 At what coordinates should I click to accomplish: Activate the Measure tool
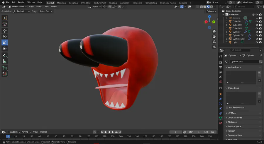pyautogui.click(x=5, y=61)
